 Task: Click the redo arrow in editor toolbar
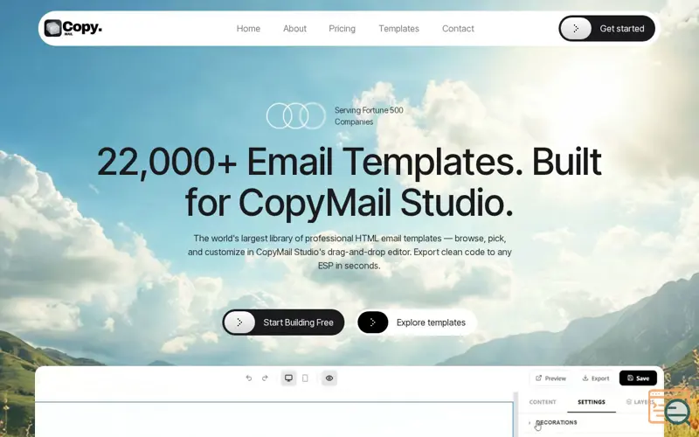265,378
